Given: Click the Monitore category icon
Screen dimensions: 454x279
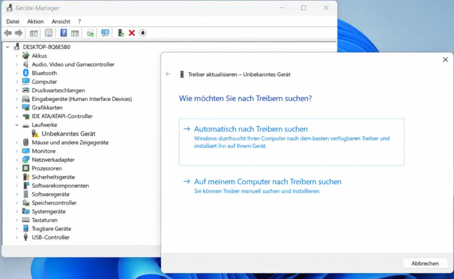Looking at the screenshot, I should 26,151.
